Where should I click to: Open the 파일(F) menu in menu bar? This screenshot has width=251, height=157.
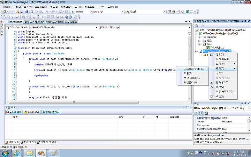click(x=6, y=7)
